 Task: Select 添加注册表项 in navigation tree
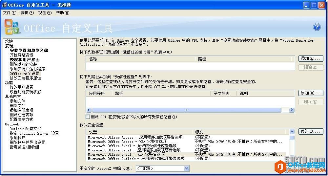click(22, 110)
